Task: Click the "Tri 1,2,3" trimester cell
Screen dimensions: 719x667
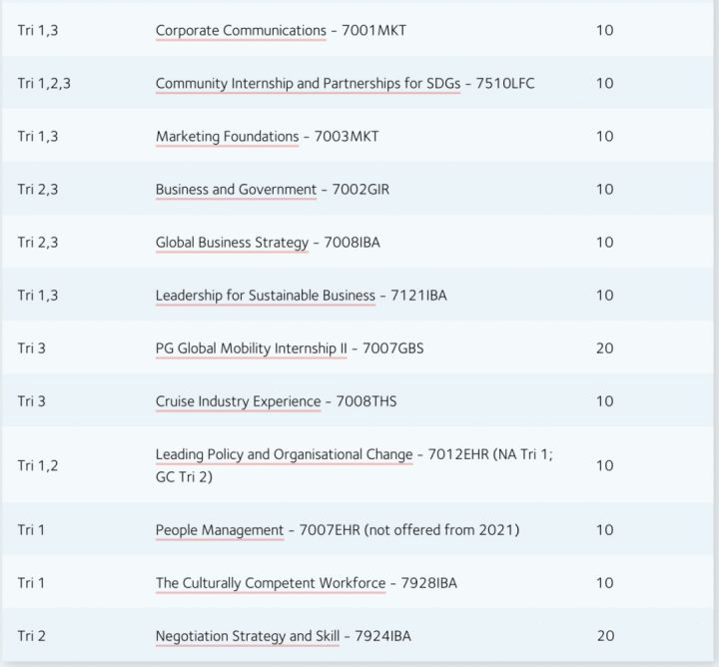Action: point(44,83)
